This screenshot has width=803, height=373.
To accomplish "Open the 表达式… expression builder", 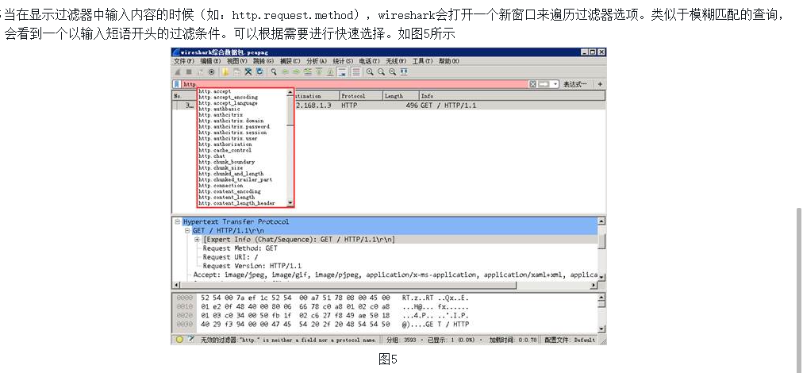I will [x=574, y=84].
